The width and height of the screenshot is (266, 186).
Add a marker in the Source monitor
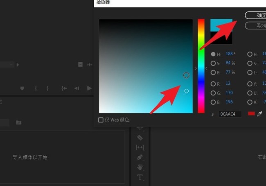point(22,88)
